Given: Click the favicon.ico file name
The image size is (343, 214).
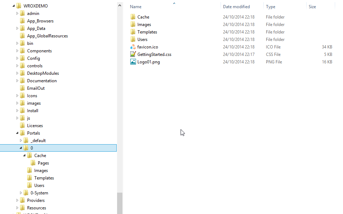Looking at the screenshot, I should (148, 47).
